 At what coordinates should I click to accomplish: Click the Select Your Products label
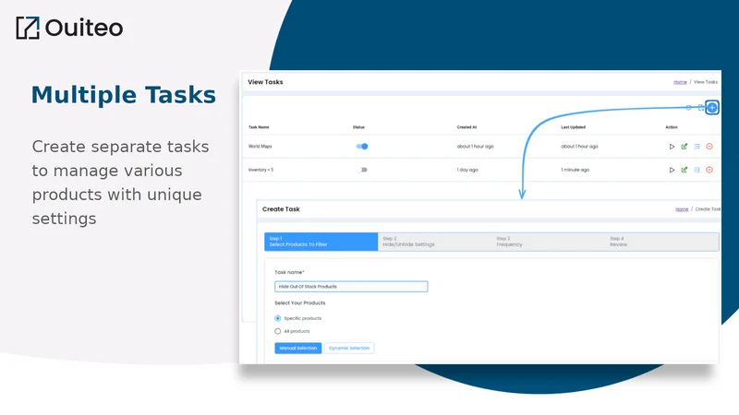299,303
